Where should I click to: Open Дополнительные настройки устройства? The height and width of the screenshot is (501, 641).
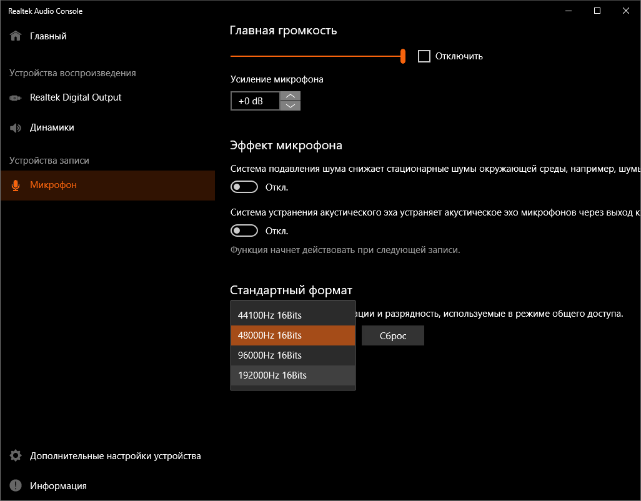point(116,456)
